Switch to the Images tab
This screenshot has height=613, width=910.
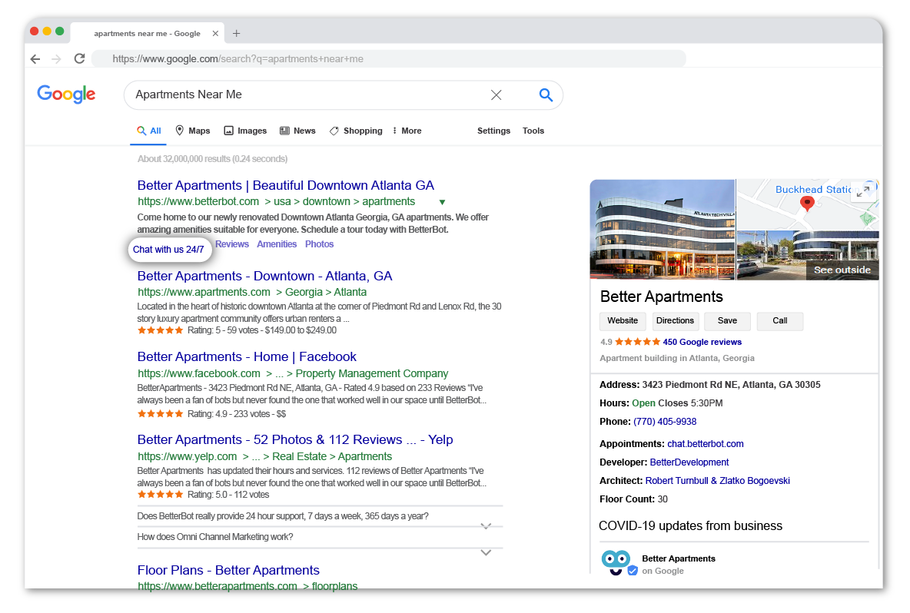(x=245, y=131)
